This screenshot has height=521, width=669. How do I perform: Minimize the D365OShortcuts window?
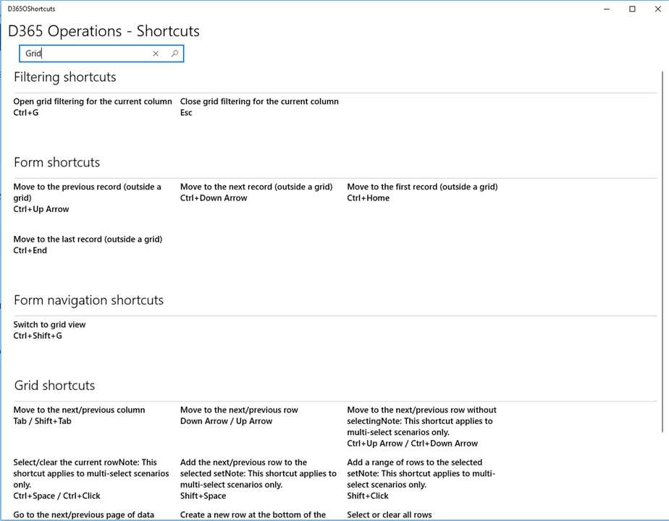click(x=607, y=9)
